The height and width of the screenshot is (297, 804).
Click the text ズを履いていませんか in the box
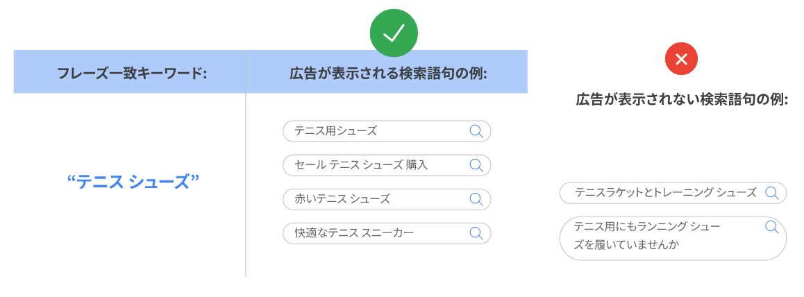point(626,245)
